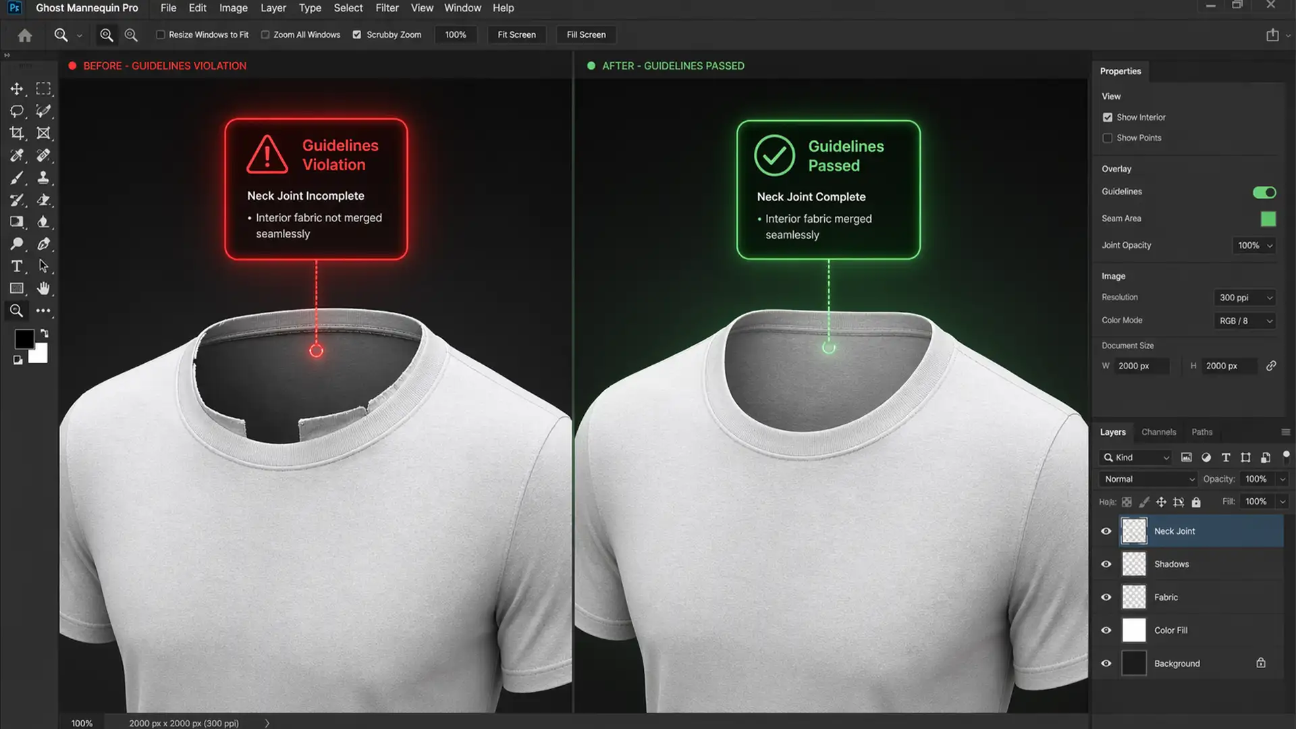This screenshot has height=729, width=1296.
Task: Enable Resize Windows to Fit
Action: [x=160, y=34]
